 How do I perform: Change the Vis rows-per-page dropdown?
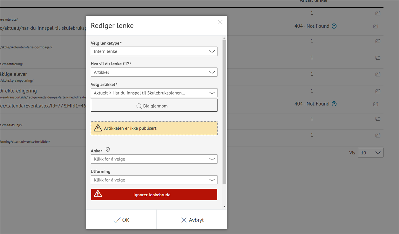pos(370,153)
